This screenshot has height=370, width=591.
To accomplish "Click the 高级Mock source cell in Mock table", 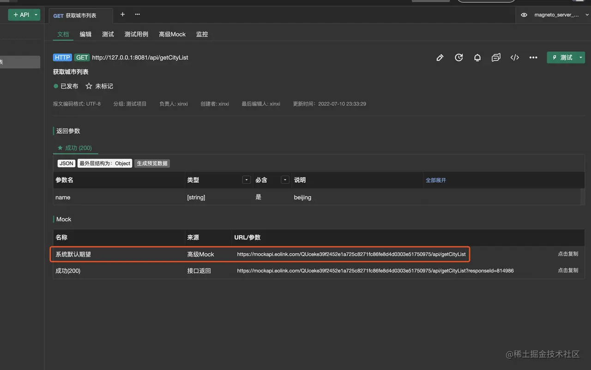I will [x=200, y=254].
